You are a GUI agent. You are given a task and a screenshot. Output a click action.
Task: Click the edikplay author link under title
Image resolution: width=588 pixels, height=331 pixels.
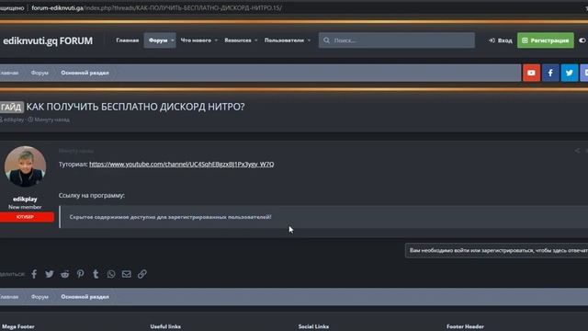click(14, 120)
